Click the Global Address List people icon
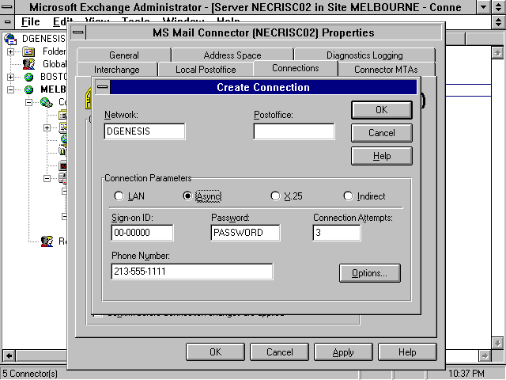 point(28,64)
